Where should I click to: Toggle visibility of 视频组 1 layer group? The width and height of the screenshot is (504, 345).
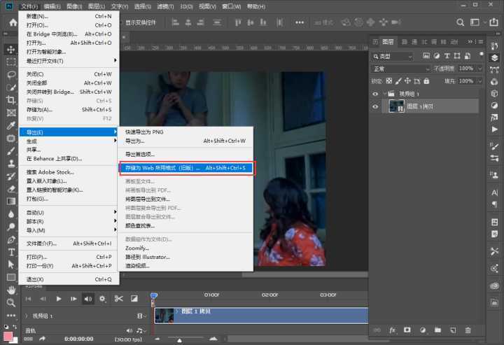[x=375, y=94]
